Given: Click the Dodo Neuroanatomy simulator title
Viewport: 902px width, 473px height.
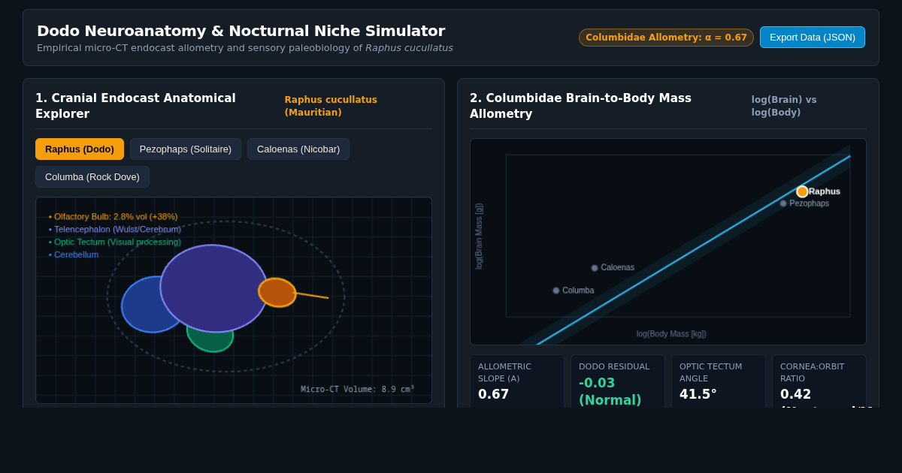Looking at the screenshot, I should pos(241,31).
